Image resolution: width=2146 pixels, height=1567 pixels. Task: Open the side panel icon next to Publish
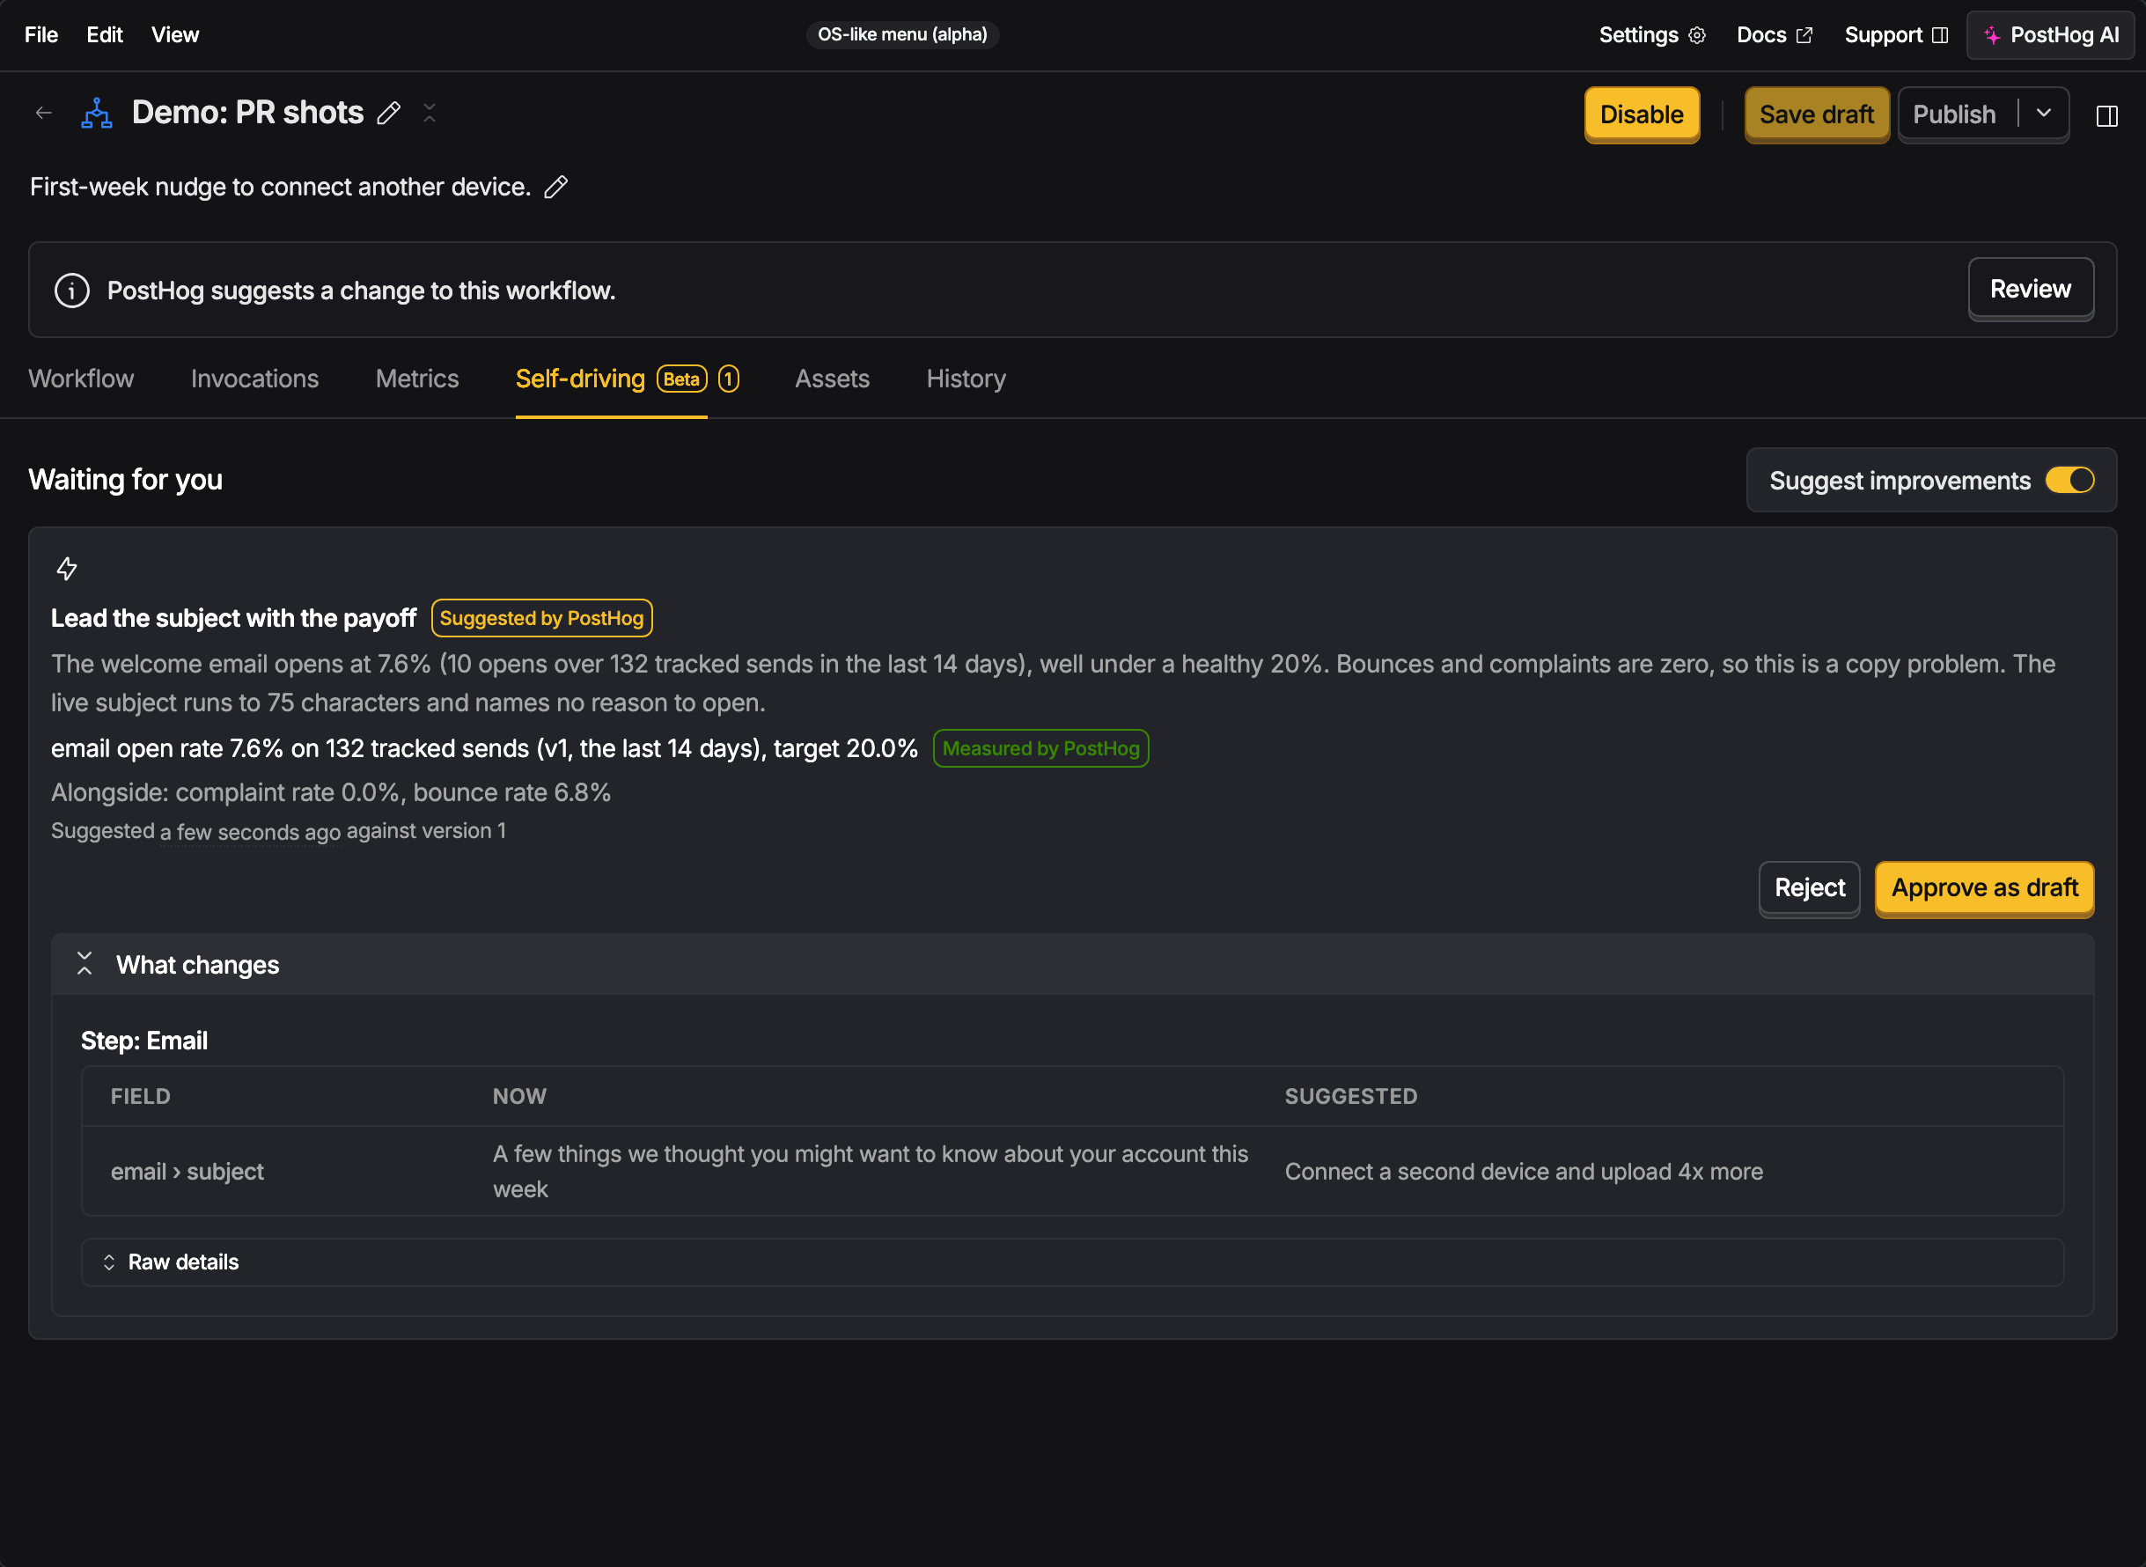tap(2107, 115)
